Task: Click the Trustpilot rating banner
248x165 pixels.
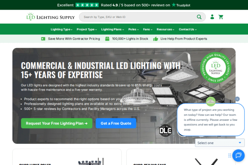Action: pyautogui.click(x=124, y=5)
